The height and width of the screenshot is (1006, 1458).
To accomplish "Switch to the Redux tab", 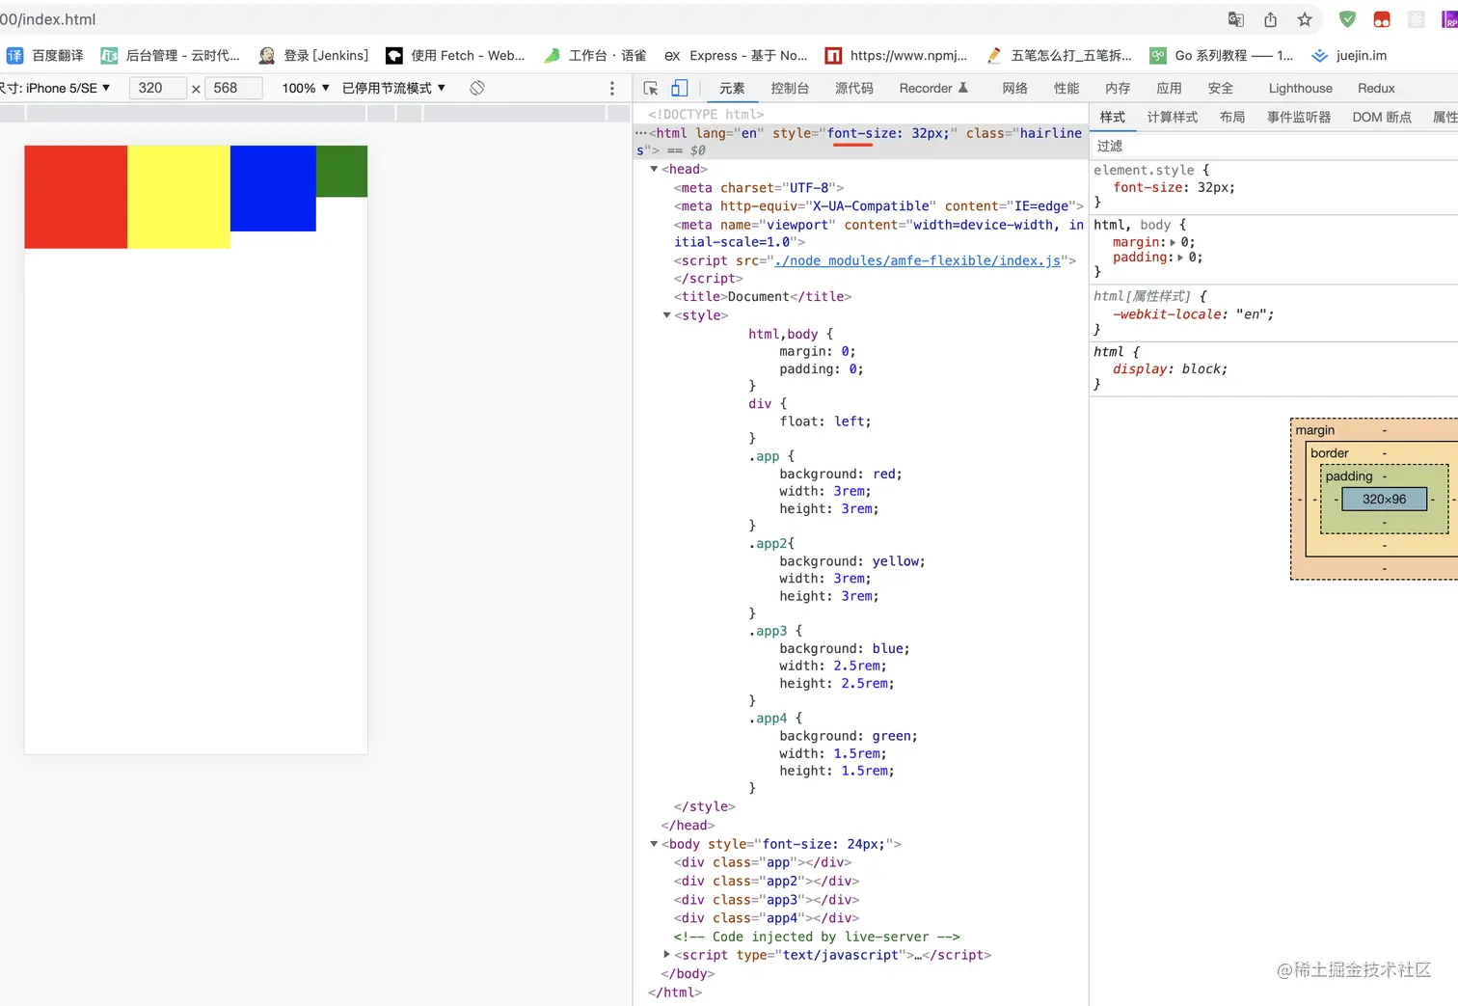I will [1376, 88].
